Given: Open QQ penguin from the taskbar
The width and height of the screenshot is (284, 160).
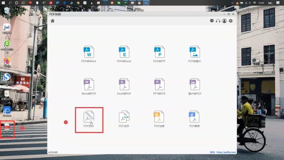Looking at the screenshot, I should [x=92, y=3].
